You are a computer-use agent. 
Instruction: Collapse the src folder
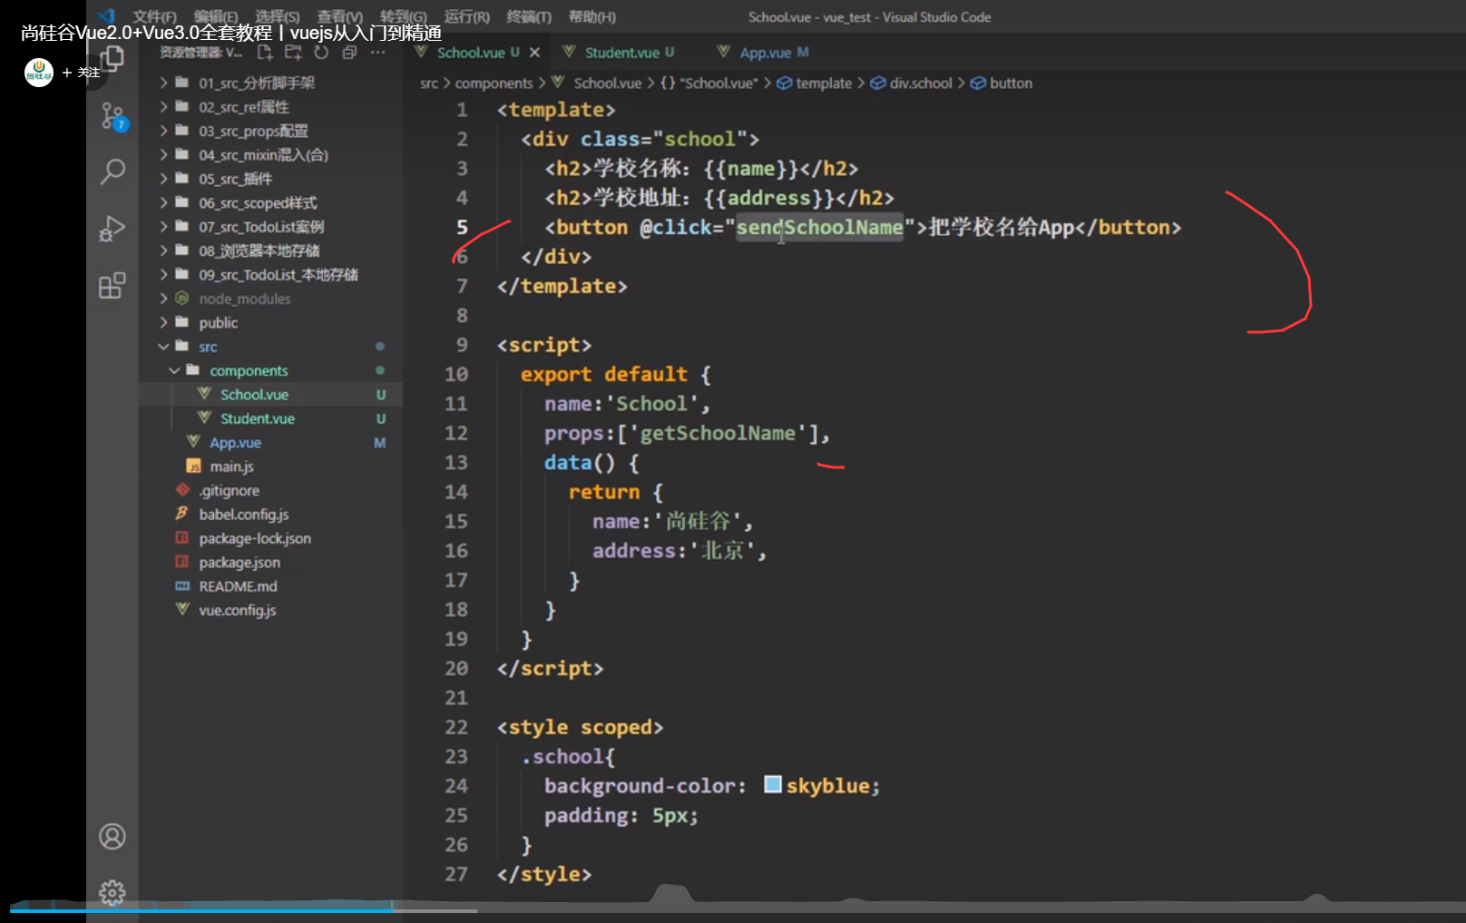[208, 347]
